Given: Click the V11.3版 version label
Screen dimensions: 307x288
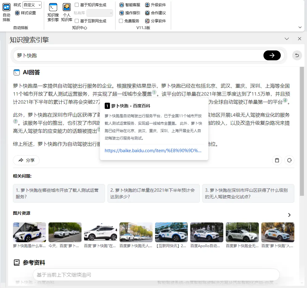Looking at the screenshot, I should pos(143,28).
